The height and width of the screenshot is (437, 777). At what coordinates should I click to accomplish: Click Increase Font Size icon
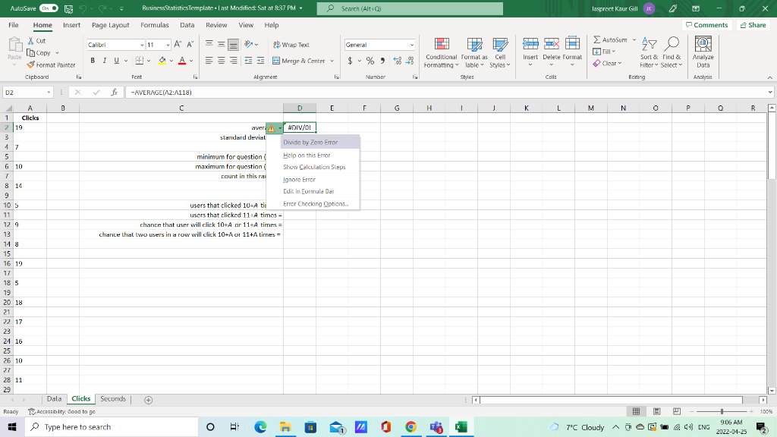[x=178, y=45]
